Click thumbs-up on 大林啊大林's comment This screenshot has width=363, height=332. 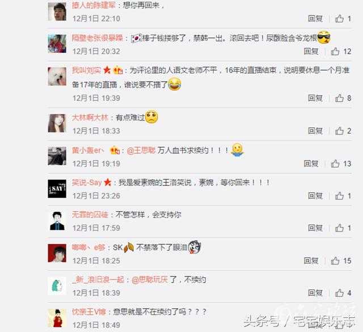[339, 131]
